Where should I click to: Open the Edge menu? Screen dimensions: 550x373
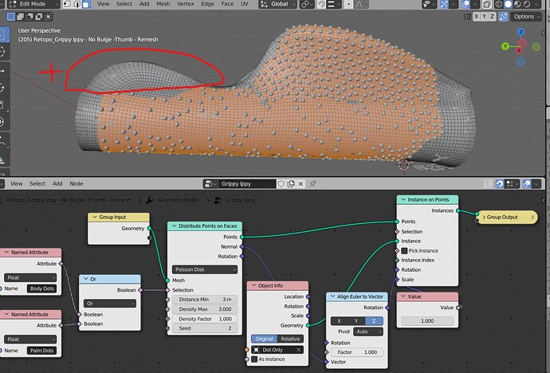click(x=207, y=4)
